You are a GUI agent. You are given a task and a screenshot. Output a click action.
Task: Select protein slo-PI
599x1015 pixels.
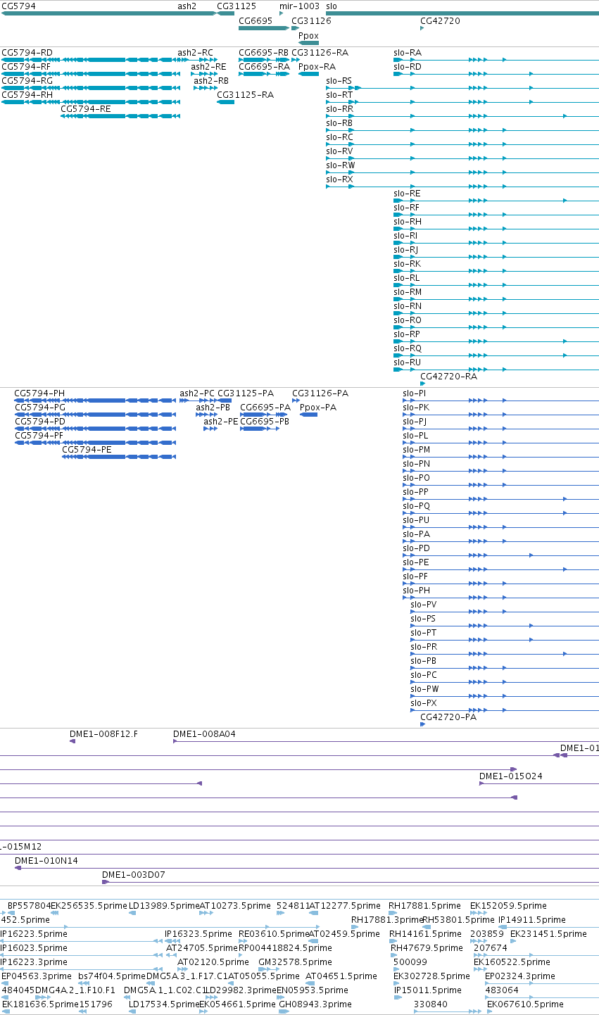click(414, 393)
